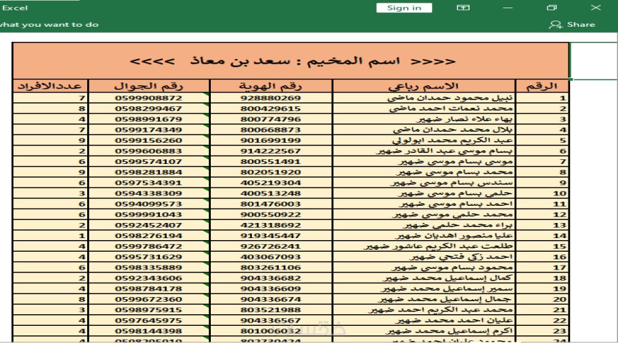The image size is (618, 343).
Task: Select header cell الاسم رباعي
Action: point(424,86)
